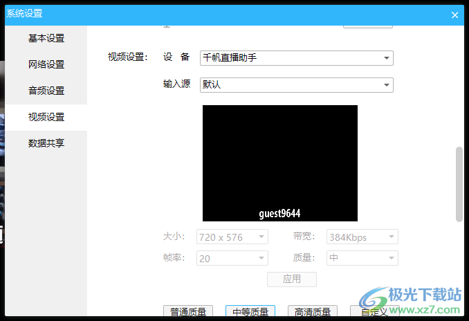Select the 视频设置 sidebar item
Viewport: 469px width, 321px height.
46,117
